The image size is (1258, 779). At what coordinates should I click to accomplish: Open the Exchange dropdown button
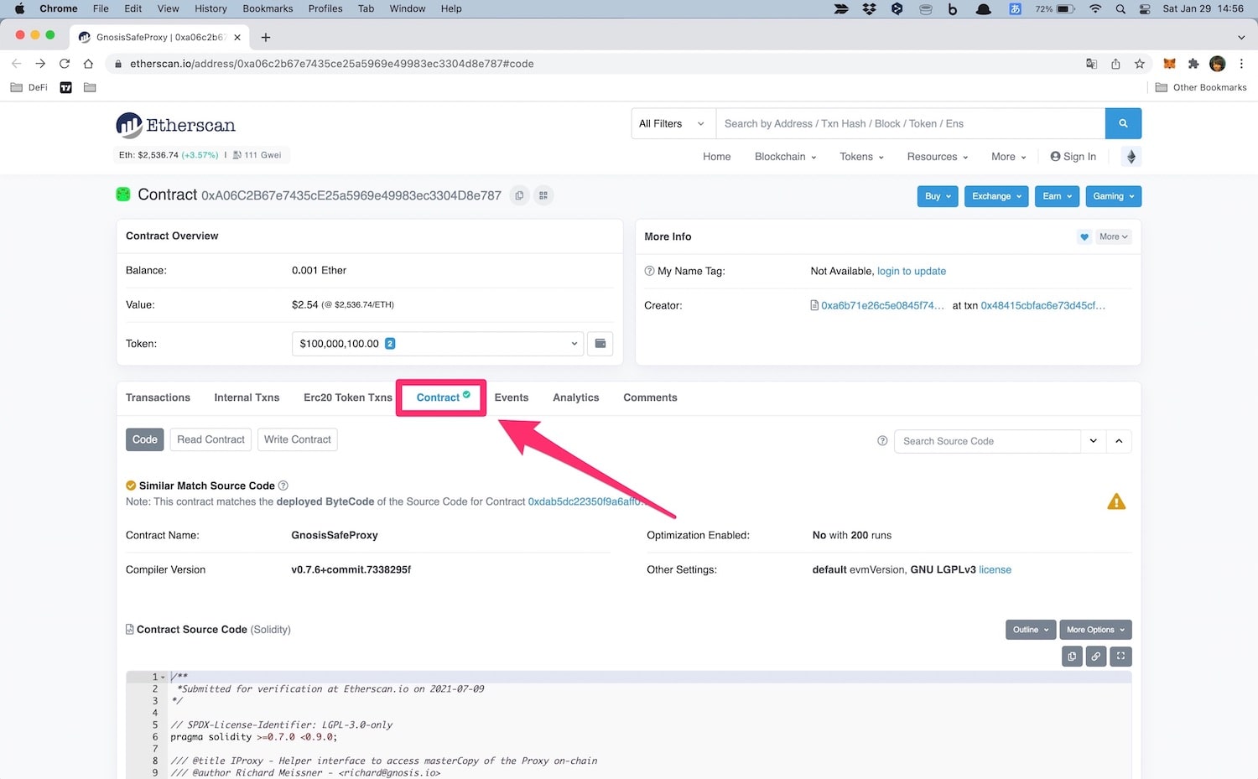996,196
